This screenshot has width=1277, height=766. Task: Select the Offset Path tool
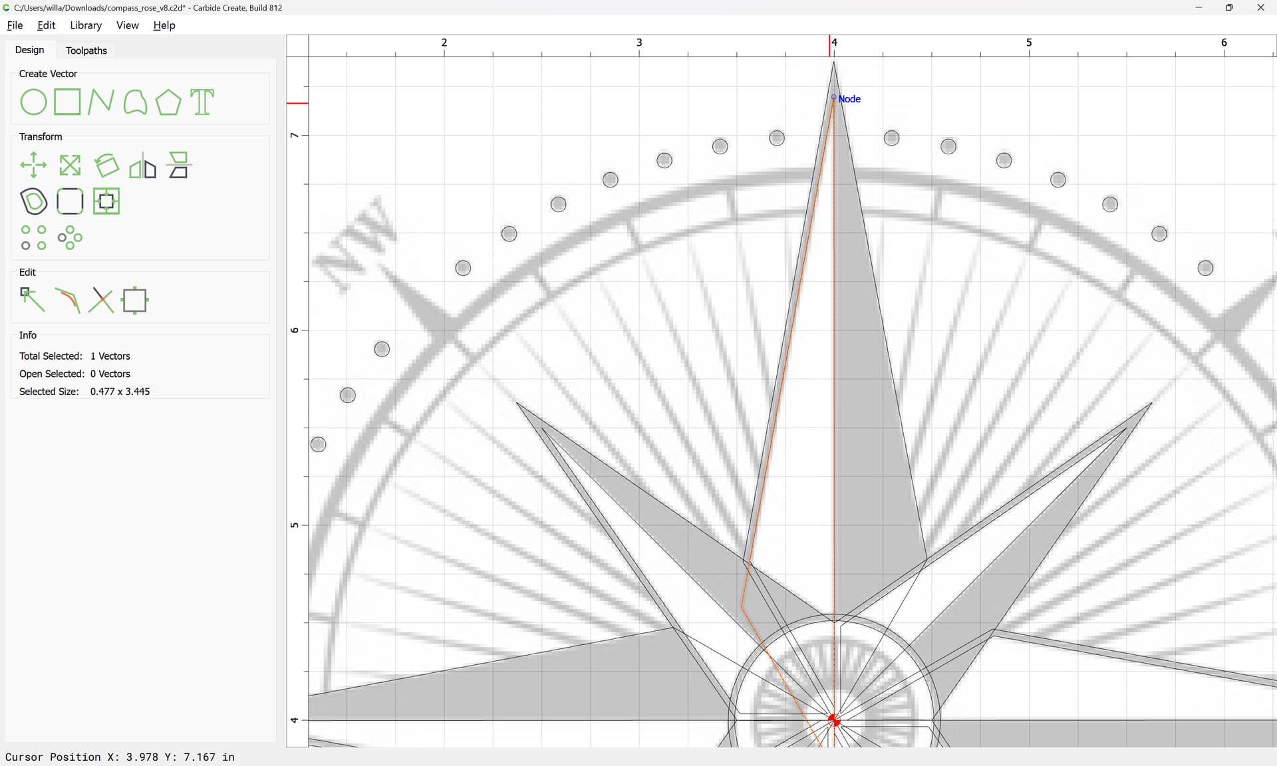(34, 201)
